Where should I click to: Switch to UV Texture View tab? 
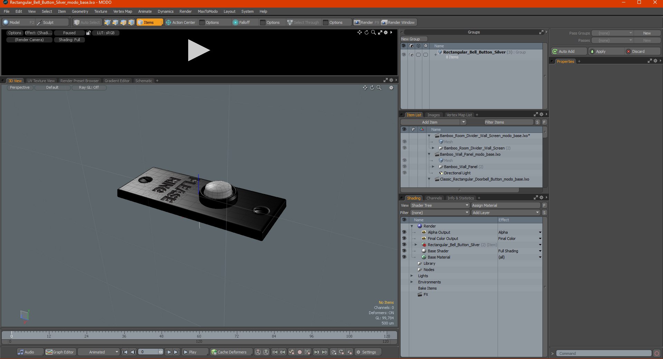tap(41, 81)
